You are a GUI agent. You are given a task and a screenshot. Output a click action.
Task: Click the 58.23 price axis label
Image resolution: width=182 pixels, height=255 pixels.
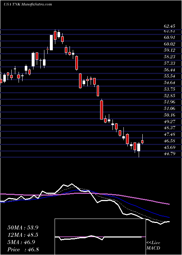point(169,57)
